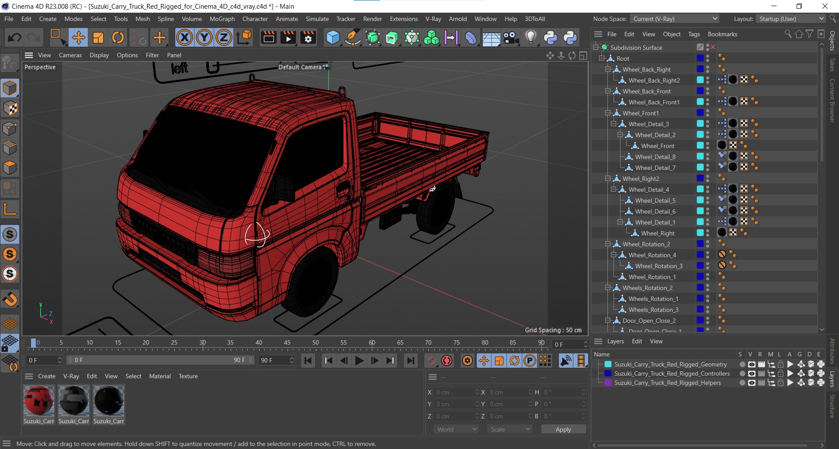Go to start of animation
Image resolution: width=839 pixels, height=449 pixels.
[308, 361]
